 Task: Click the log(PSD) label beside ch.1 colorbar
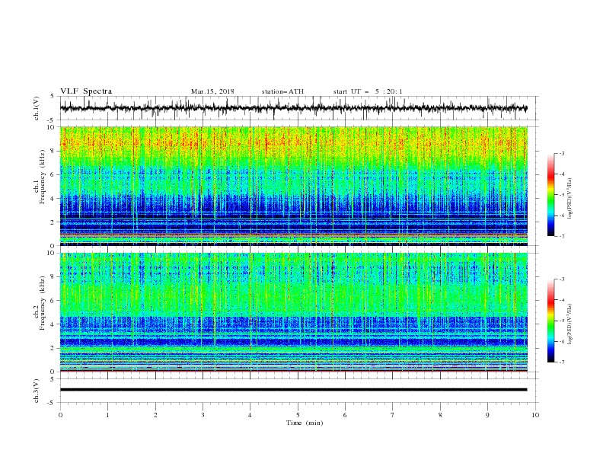click(570, 199)
